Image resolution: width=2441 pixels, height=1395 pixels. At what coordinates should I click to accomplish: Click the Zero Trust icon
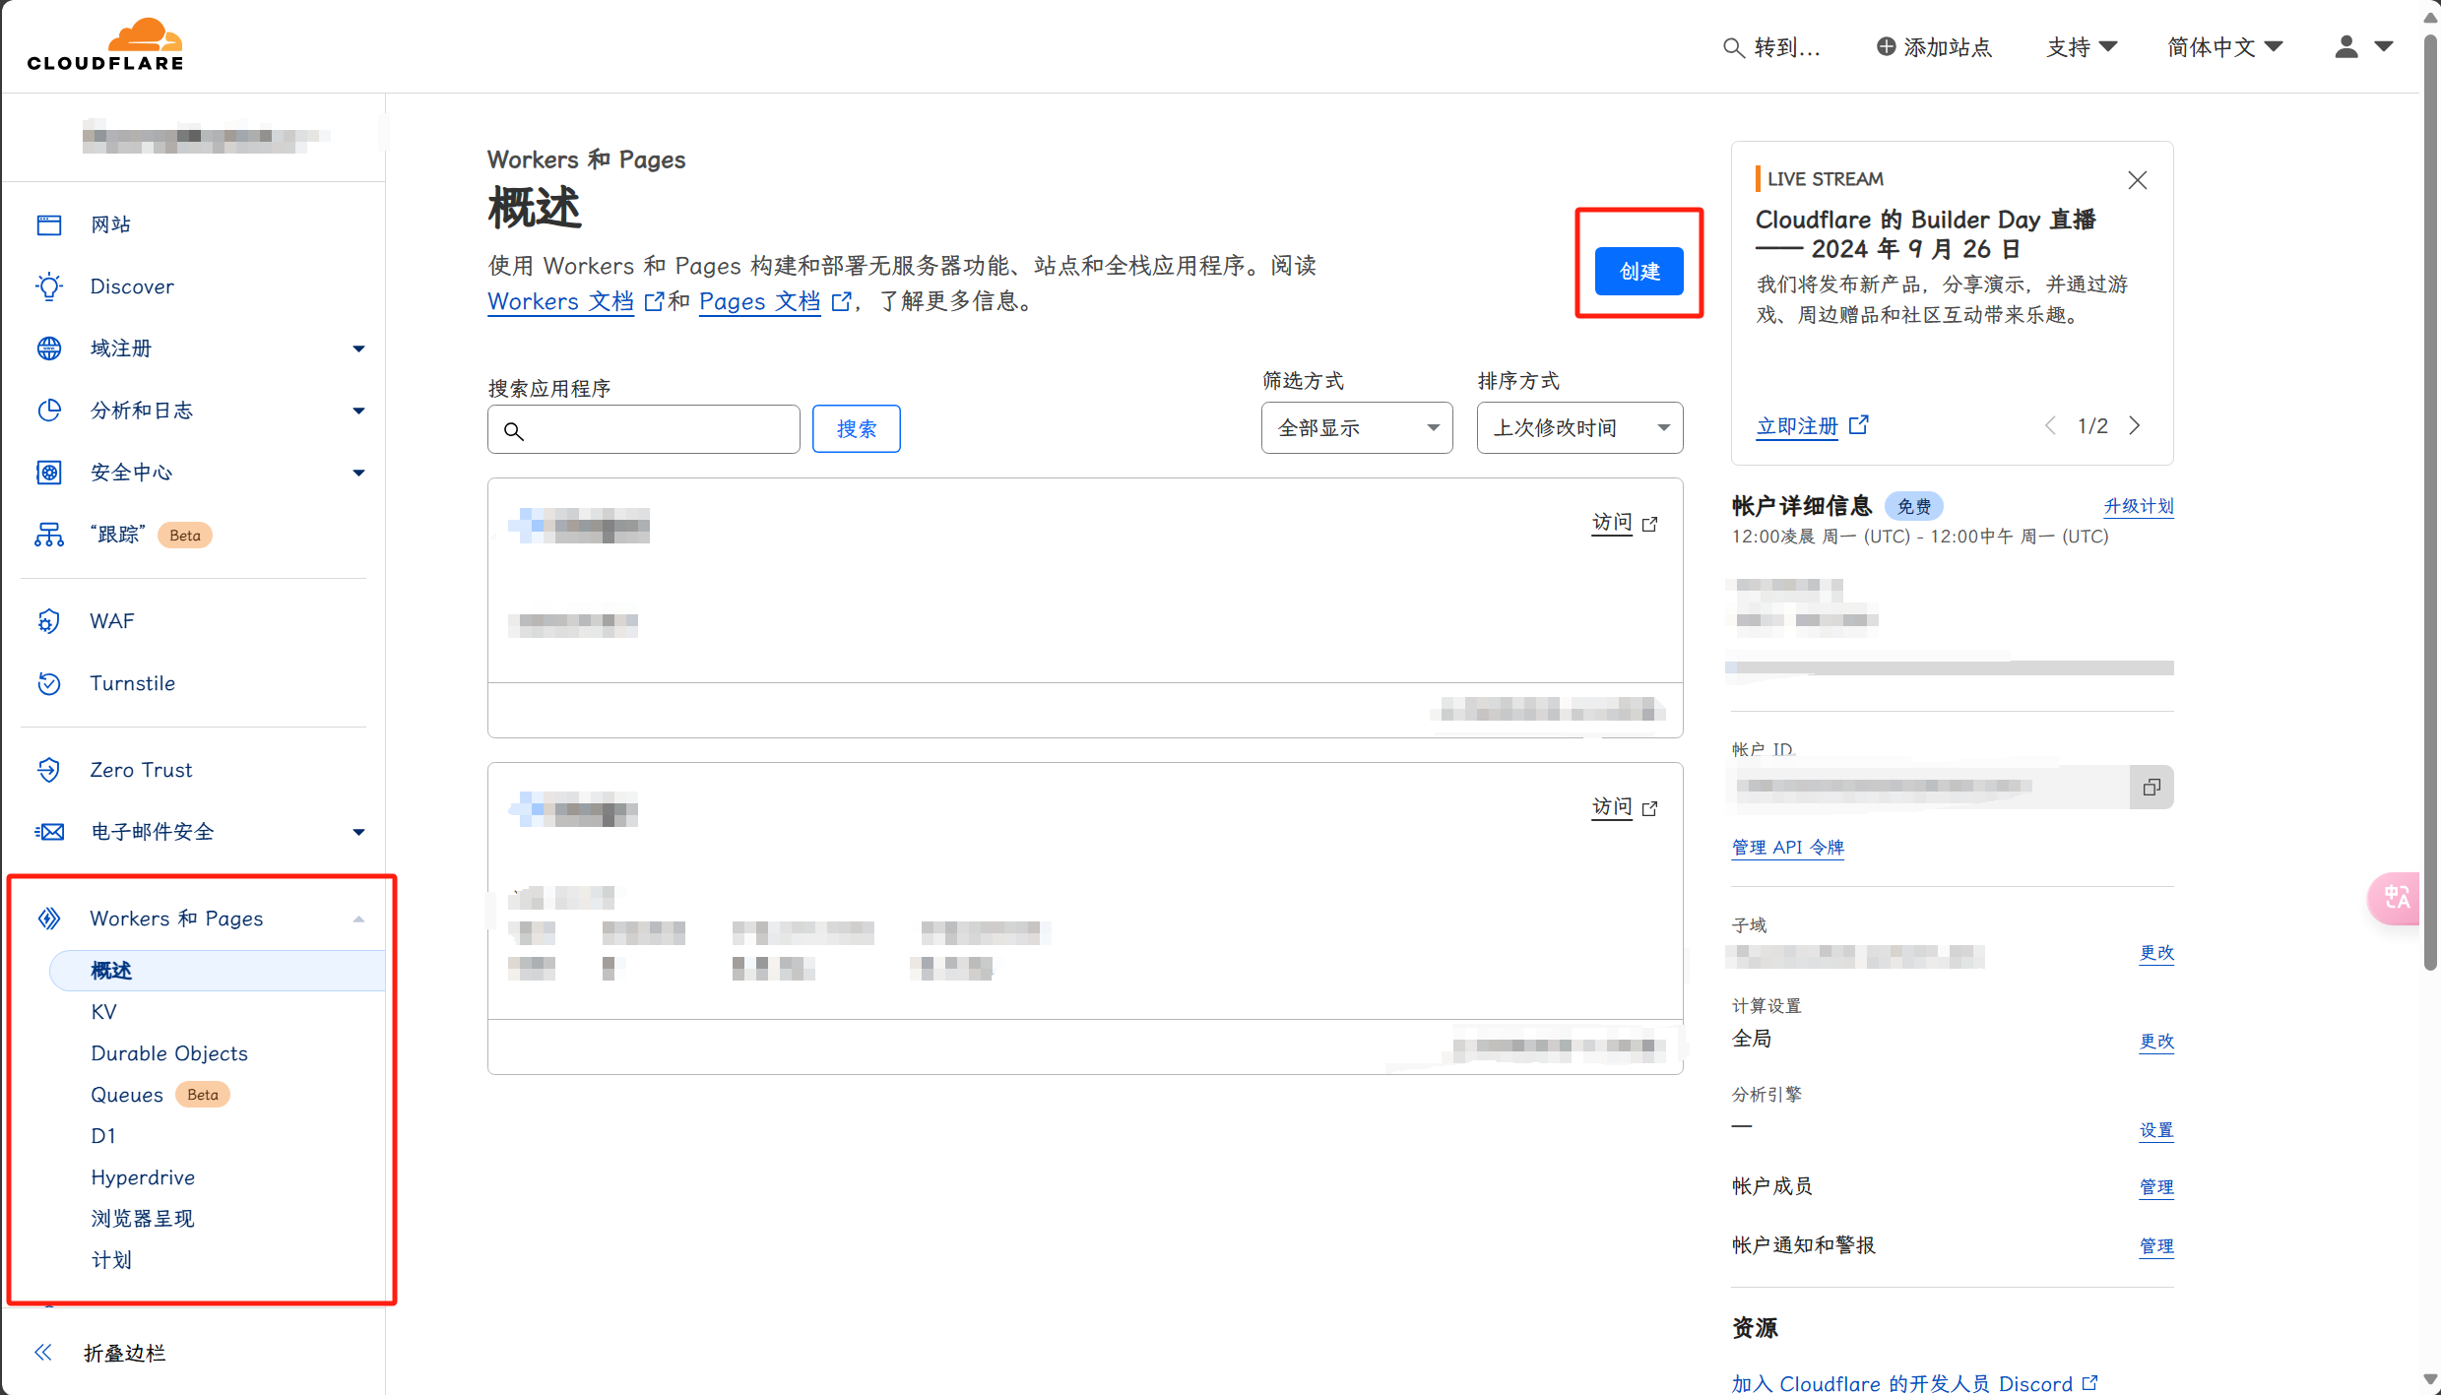[49, 770]
